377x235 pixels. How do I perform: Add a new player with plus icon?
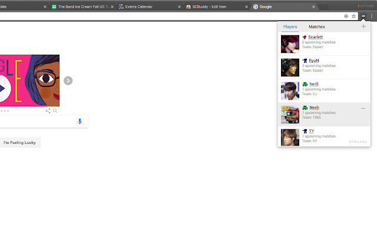363,26
